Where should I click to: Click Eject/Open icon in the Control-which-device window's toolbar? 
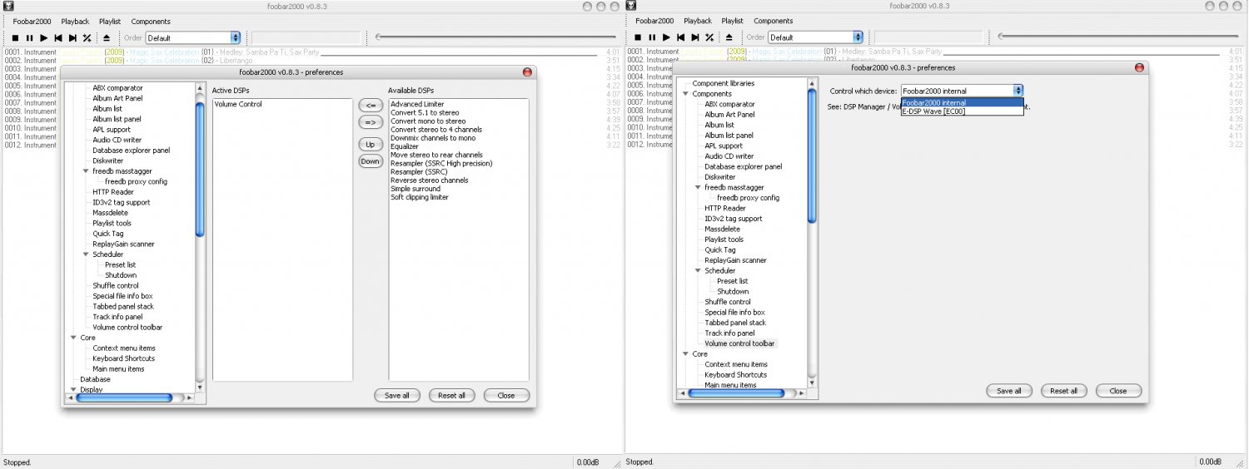coord(729,37)
